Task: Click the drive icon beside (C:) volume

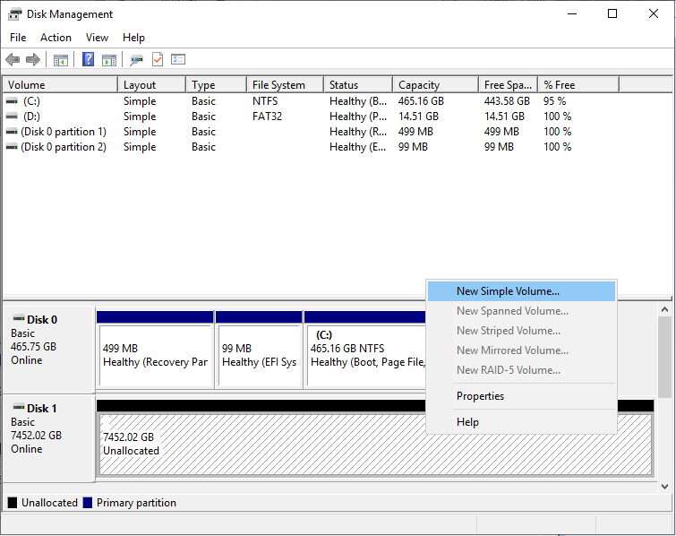Action: [12, 101]
